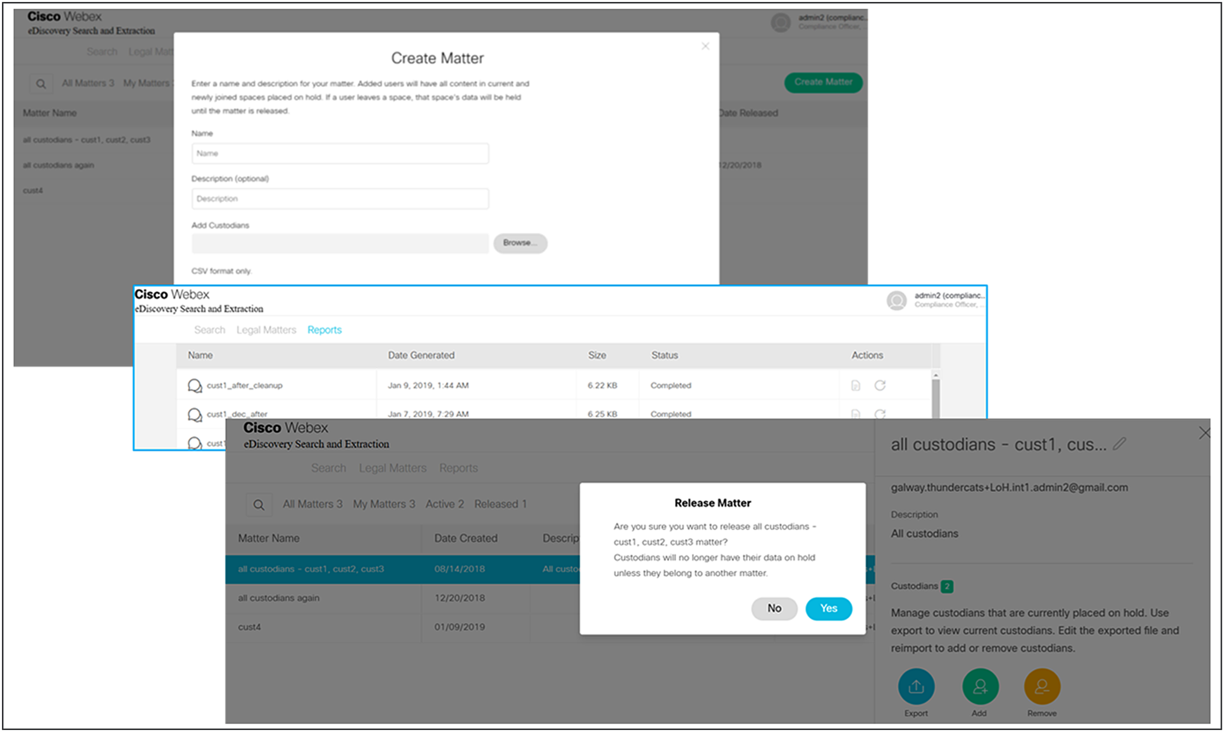
Task: Open Reports tab in Release Matter window
Action: [459, 468]
